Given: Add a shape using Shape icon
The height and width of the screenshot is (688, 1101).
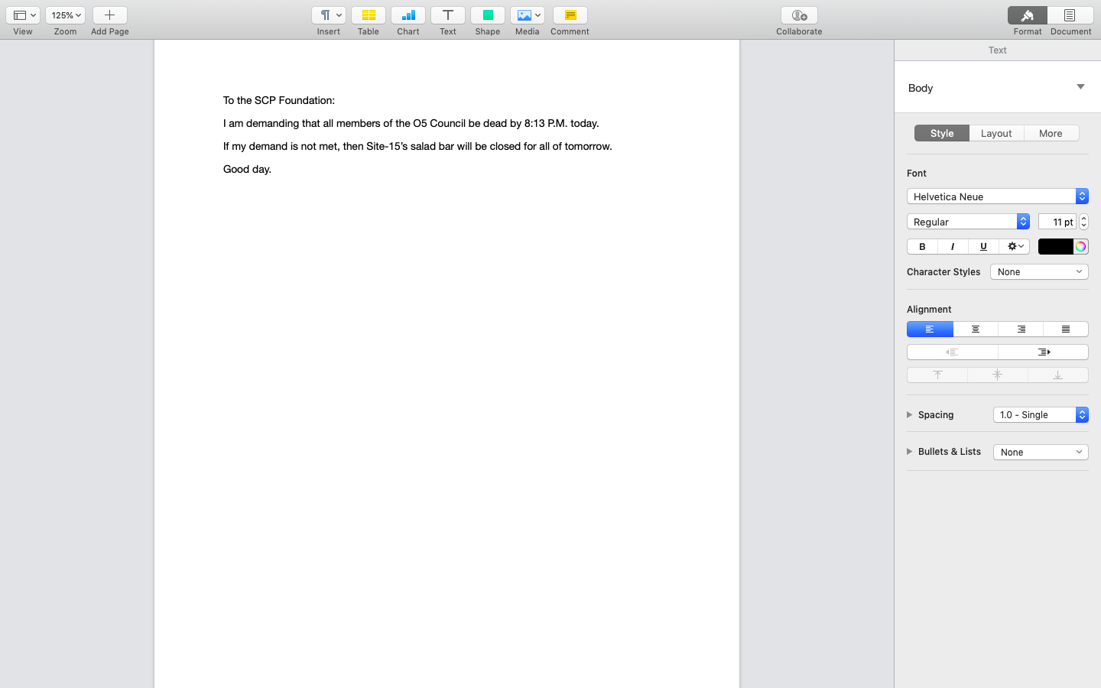Looking at the screenshot, I should click(x=487, y=15).
